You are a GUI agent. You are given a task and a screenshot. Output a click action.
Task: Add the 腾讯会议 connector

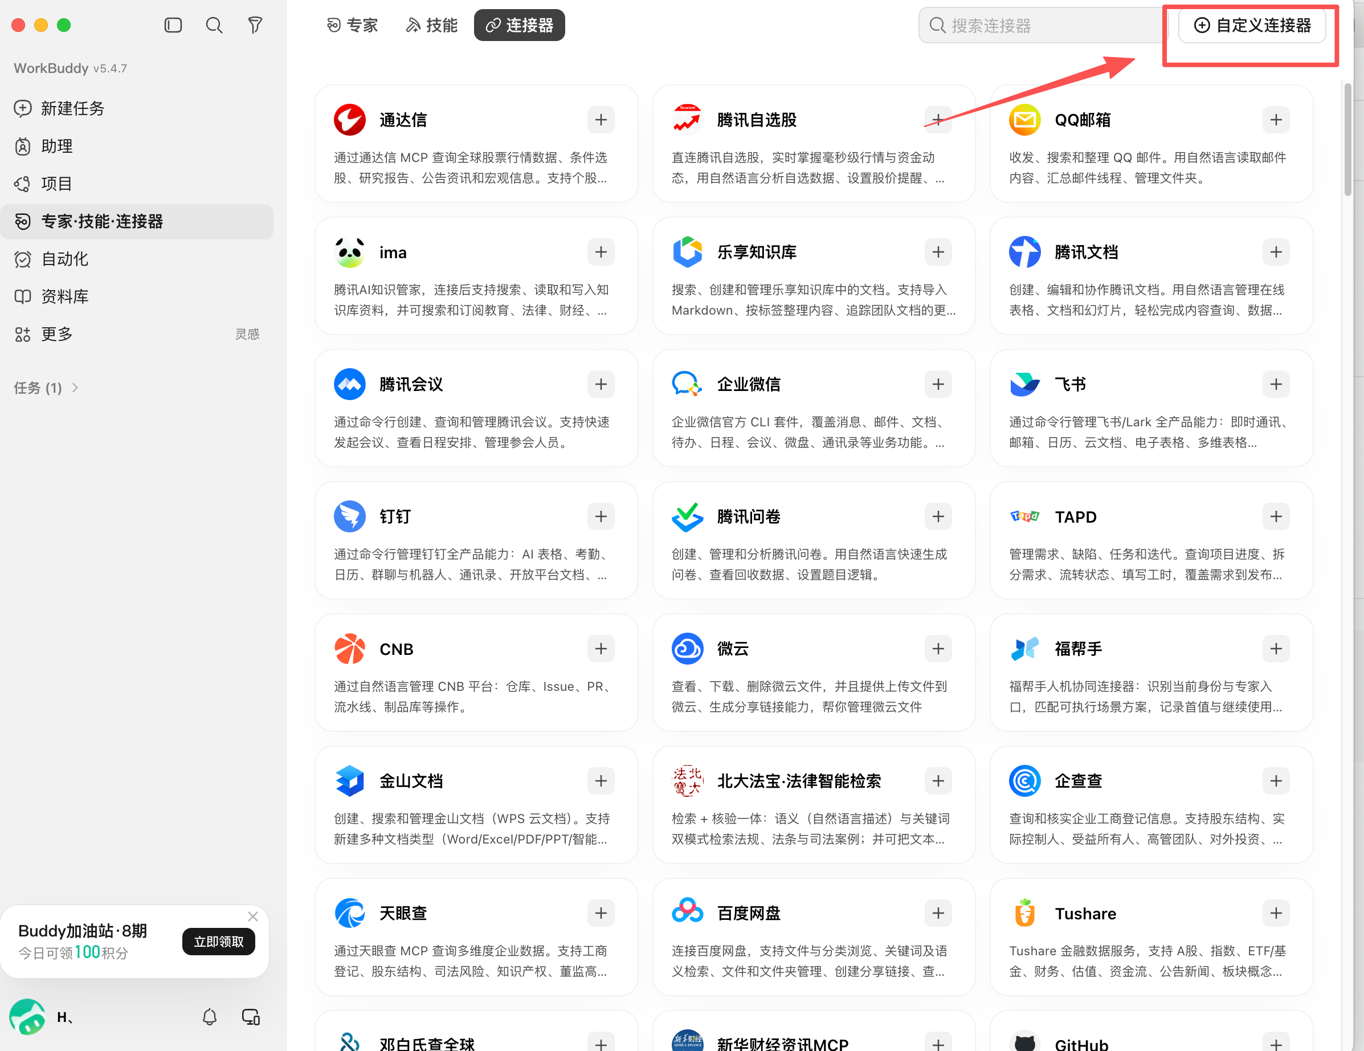[601, 384]
